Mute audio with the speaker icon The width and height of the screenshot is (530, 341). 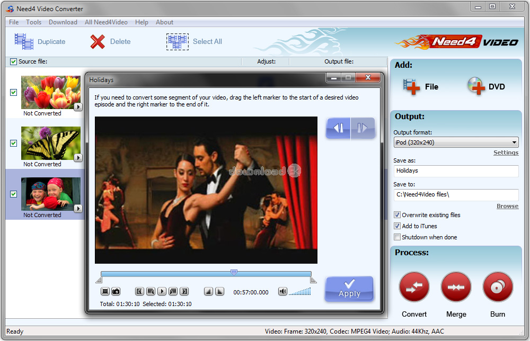pos(282,291)
